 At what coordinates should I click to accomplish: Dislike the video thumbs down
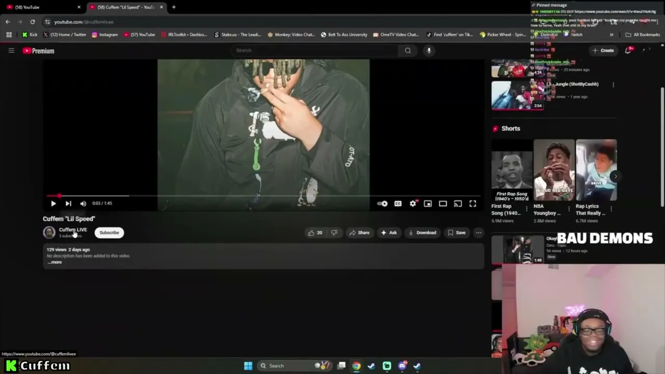tap(334, 233)
